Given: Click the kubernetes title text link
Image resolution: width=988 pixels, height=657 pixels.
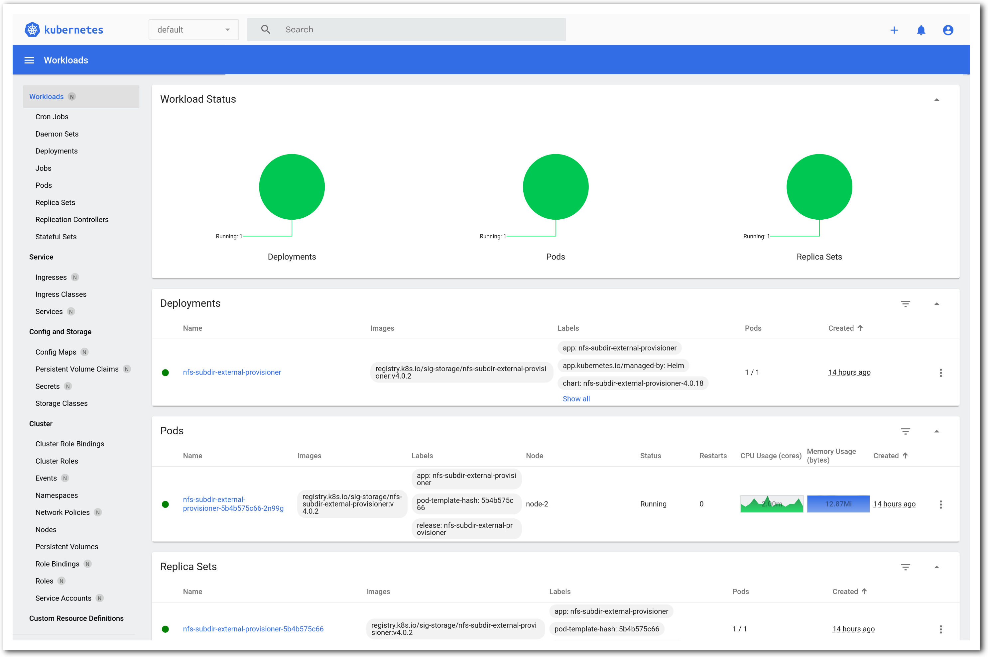Looking at the screenshot, I should point(74,30).
